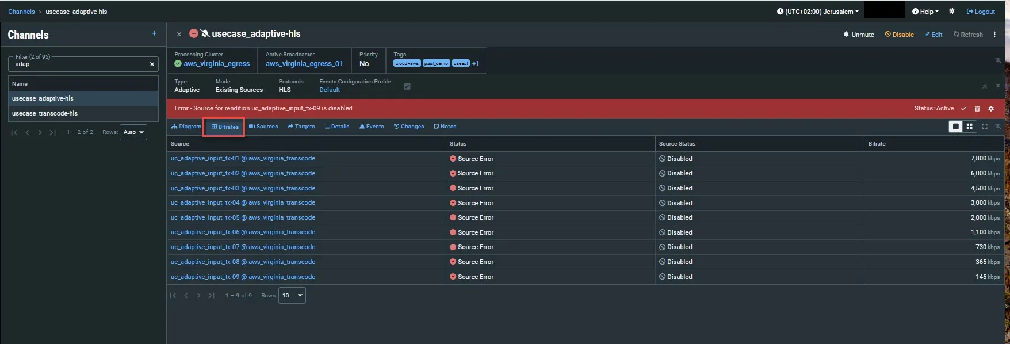Edit the events configuration profile
1010x344 pixels.
(407, 87)
